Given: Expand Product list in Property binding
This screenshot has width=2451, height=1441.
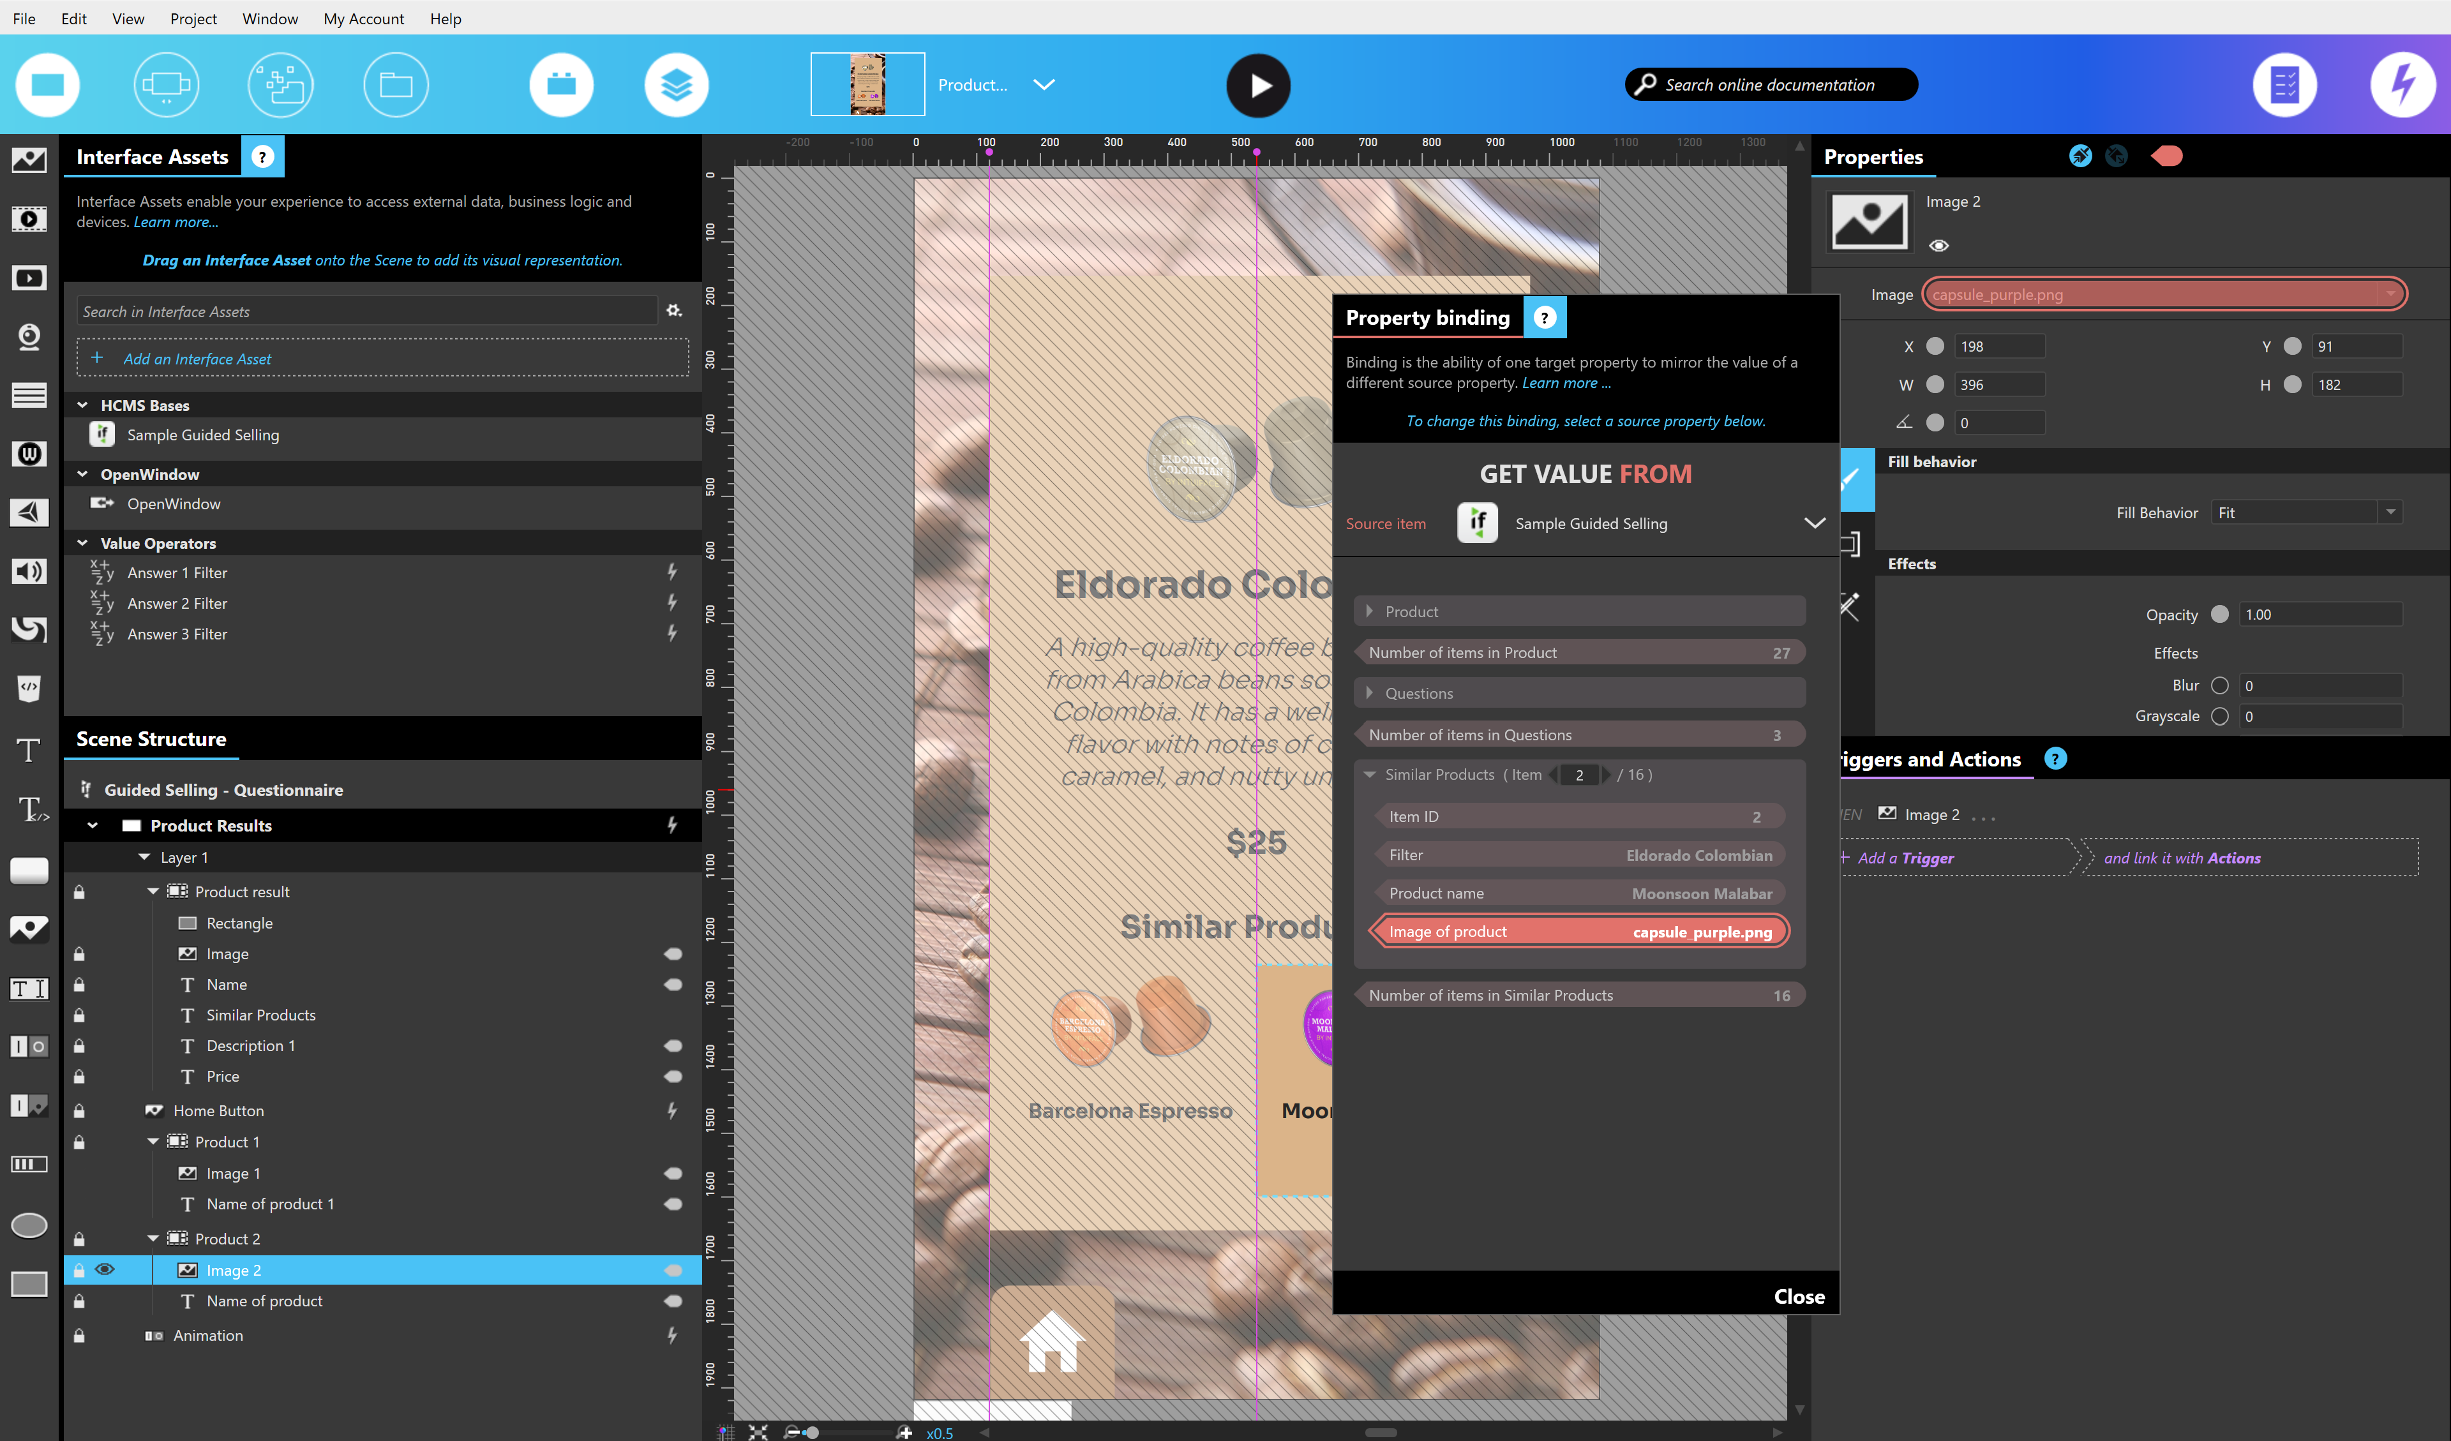Looking at the screenshot, I should click(1370, 611).
